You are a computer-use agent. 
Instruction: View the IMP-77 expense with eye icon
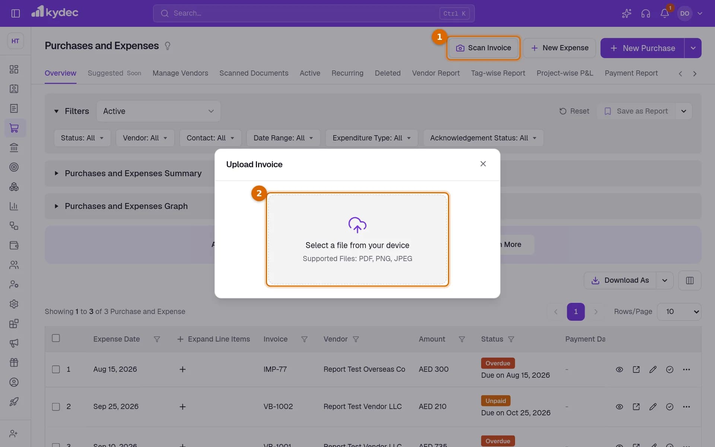(619, 370)
